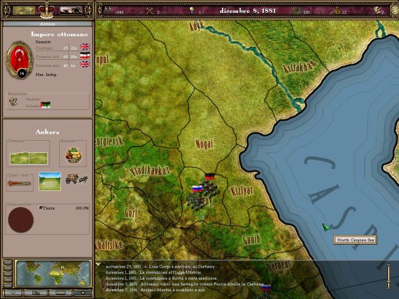Screen dimensions: 399x299
Task: Open the crown government menu
Action: pyautogui.click(x=46, y=11)
